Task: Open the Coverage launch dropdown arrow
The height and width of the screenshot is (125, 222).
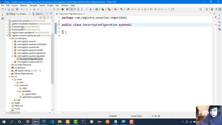Action: 106,9
